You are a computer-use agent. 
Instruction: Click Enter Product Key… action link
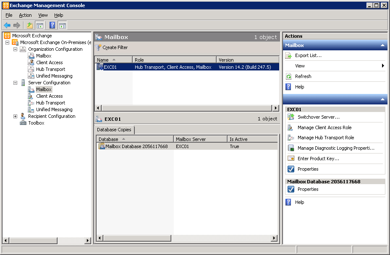tap(318, 158)
